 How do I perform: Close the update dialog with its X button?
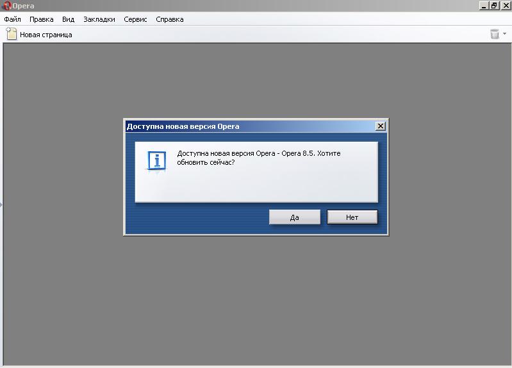click(380, 126)
